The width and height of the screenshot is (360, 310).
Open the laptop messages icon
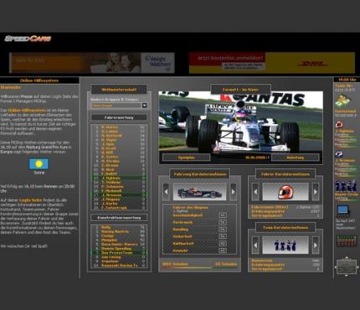pyautogui.click(x=343, y=211)
